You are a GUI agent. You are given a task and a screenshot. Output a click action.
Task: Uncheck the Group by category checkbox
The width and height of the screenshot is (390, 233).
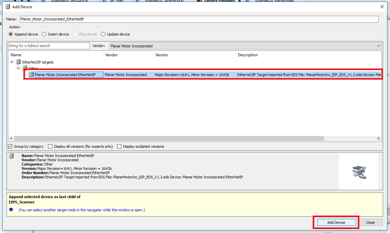pos(10,146)
